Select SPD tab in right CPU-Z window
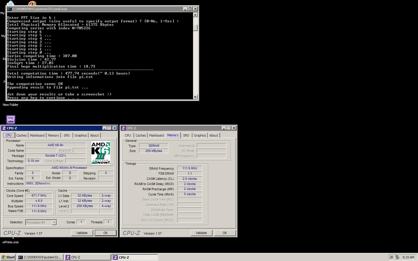Viewport: 418px width, 261px height. [186, 135]
